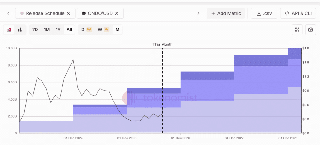This screenshot has height=145, width=320.
Task: Click the ONDO price line peak
Action: point(73,60)
